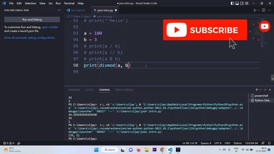Switch to the Problems panel tab
Viewport: 274px width, 154px height.
coord(74,90)
